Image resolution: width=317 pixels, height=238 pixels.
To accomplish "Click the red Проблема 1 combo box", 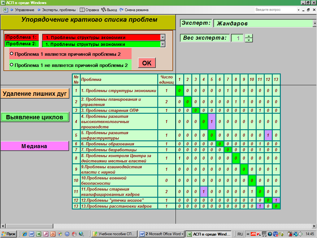I will tap(104, 37).
